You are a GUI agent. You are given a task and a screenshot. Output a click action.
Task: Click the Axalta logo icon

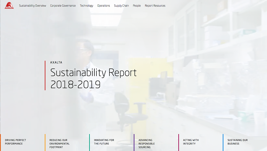pyautogui.click(x=9, y=5)
